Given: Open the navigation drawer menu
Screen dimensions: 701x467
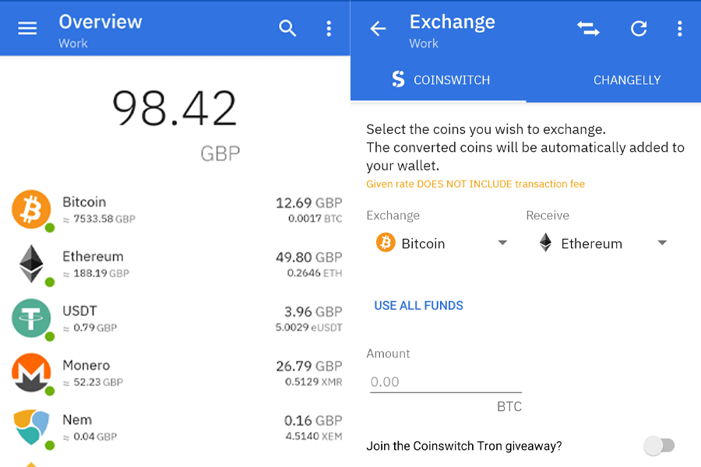Looking at the screenshot, I should click(26, 28).
